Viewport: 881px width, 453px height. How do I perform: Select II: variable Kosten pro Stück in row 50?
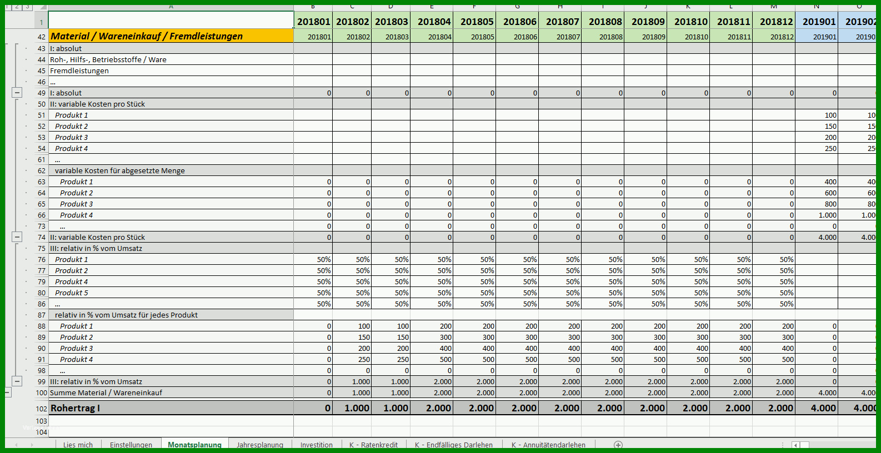[171, 104]
